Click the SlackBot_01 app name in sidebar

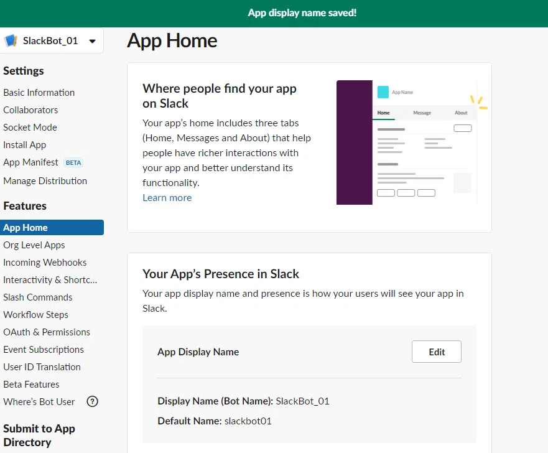coord(50,41)
